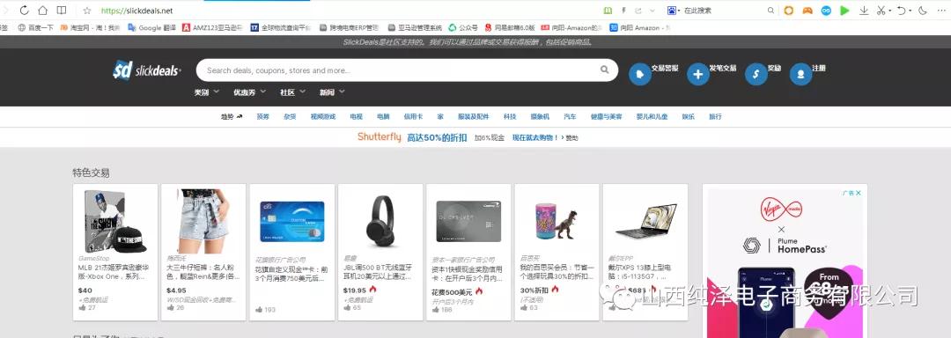Click the undo closed-tab arrow icon
This screenshot has width=951, height=338.
click(x=902, y=11)
